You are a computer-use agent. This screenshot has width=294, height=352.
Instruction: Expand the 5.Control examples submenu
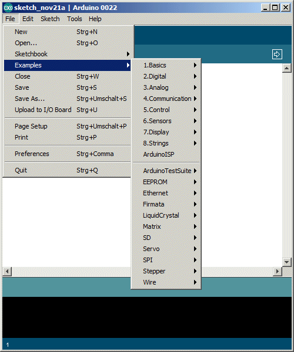[166, 110]
